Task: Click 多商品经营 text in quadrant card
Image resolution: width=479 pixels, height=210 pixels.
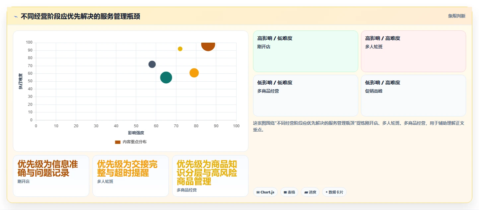Action: (268, 91)
